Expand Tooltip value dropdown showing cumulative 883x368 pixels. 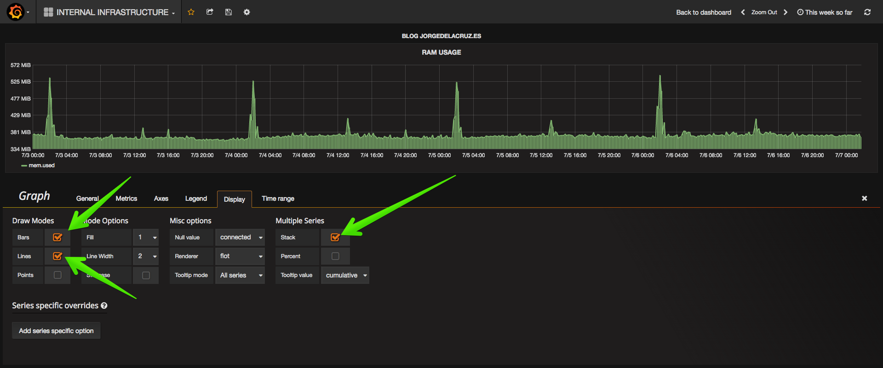[x=345, y=275]
